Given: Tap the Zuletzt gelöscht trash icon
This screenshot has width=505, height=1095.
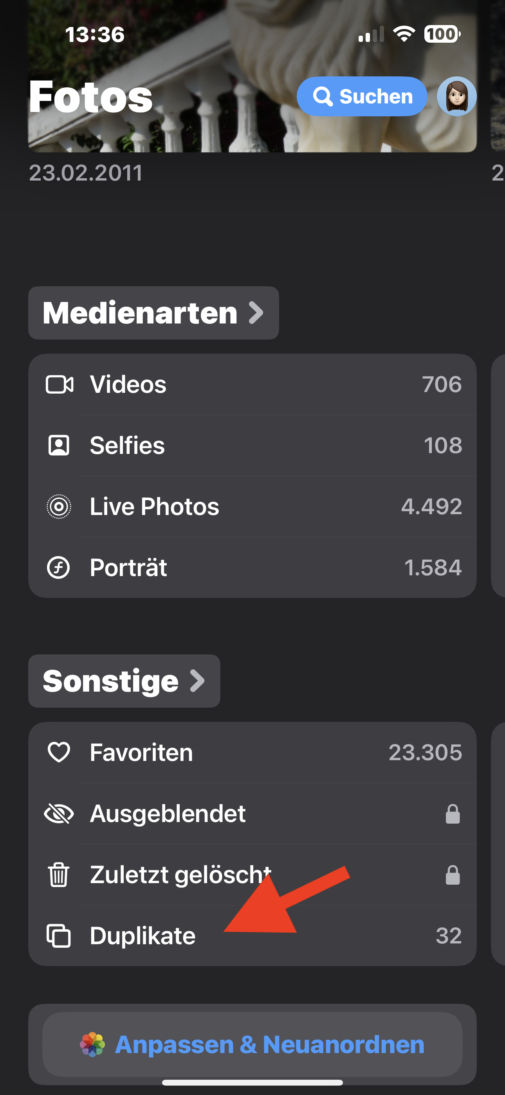Looking at the screenshot, I should pyautogui.click(x=59, y=875).
